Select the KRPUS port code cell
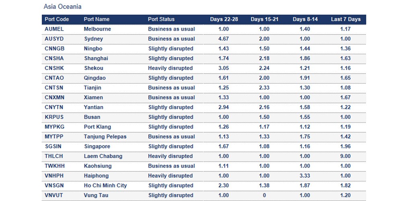 click(54, 117)
